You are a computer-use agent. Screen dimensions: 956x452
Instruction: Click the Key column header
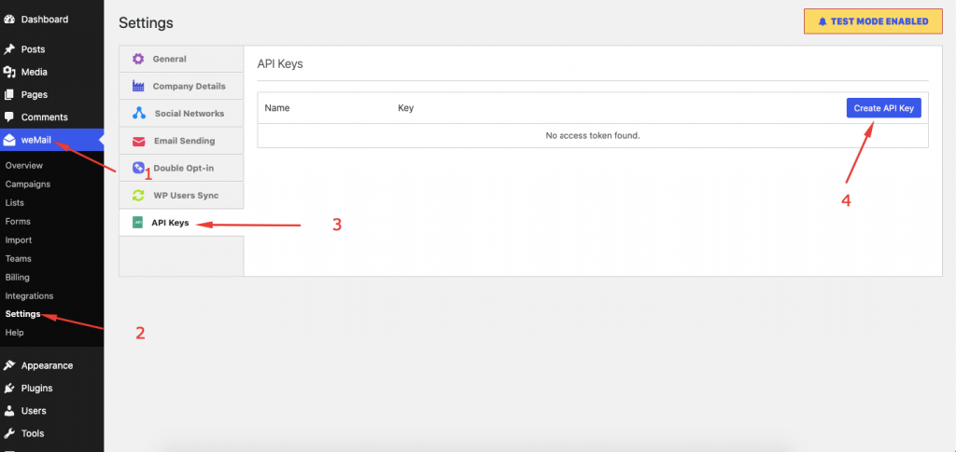[405, 108]
